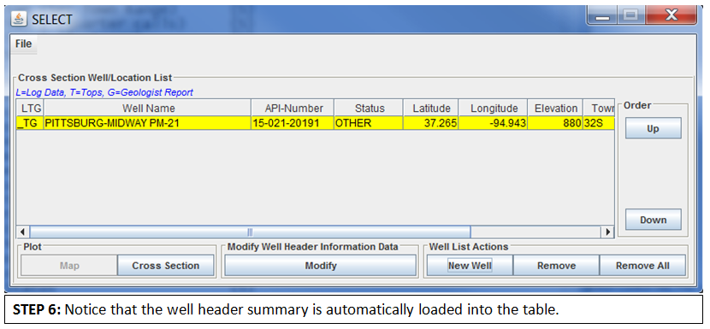Select the PITTSBURG-MIDWAY PM-21 well name cell
The width and height of the screenshot is (710, 329).
click(x=148, y=123)
